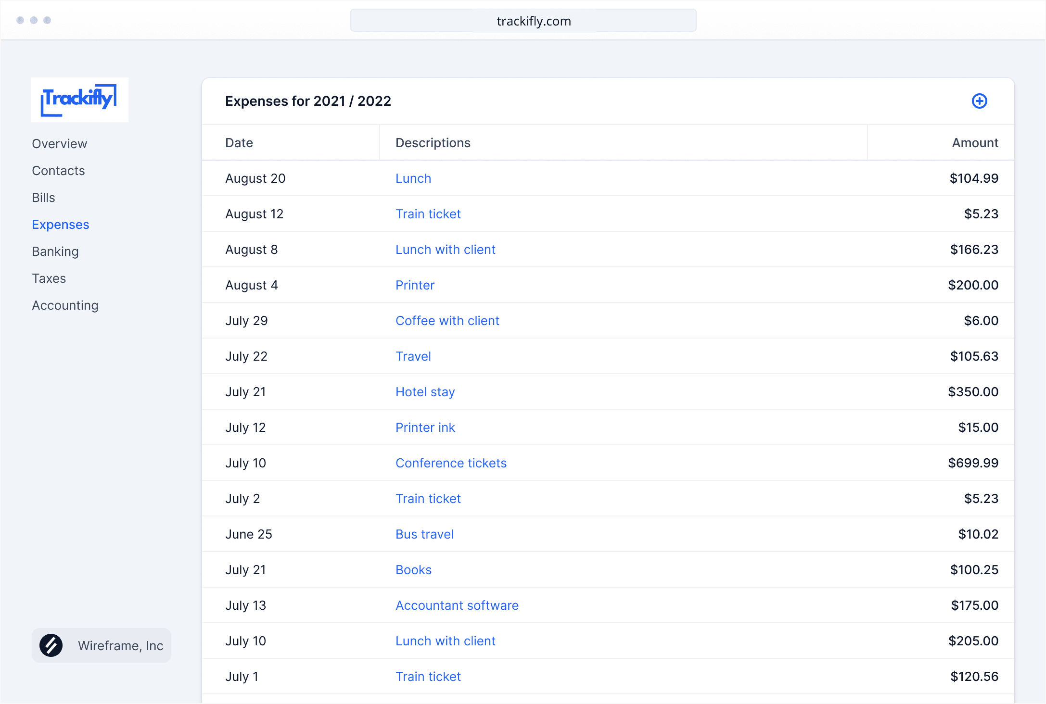
Task: Open the August 12 Train ticket expense
Action: point(428,214)
